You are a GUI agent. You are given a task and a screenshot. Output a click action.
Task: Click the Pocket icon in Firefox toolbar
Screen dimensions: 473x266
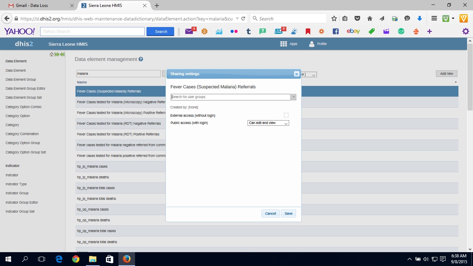tap(357, 19)
